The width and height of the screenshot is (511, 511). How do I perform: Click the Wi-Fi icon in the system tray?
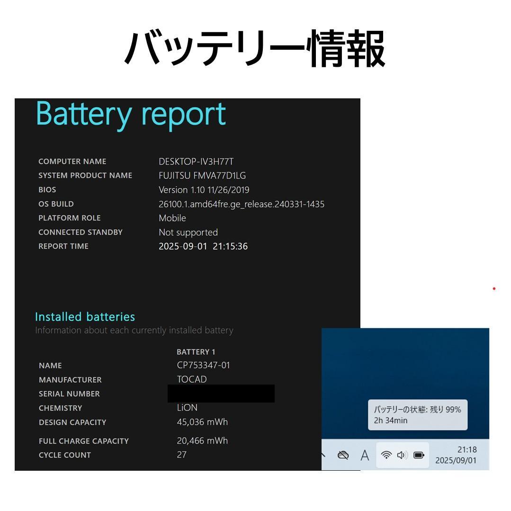(387, 455)
